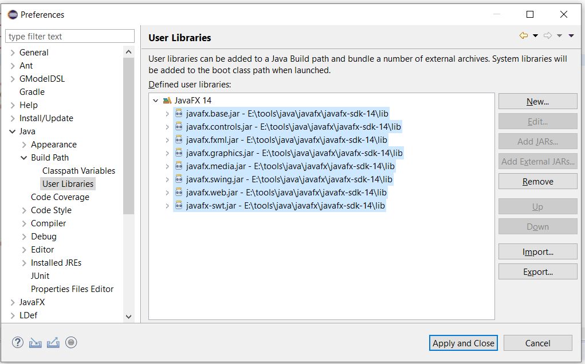
Task: Open the Forward history dropdown arrow
Action: pyautogui.click(x=559, y=36)
